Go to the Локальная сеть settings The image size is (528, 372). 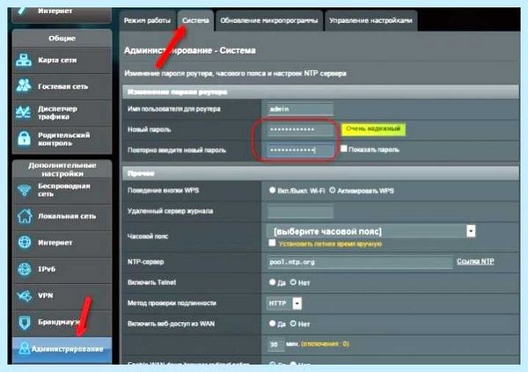coord(62,216)
